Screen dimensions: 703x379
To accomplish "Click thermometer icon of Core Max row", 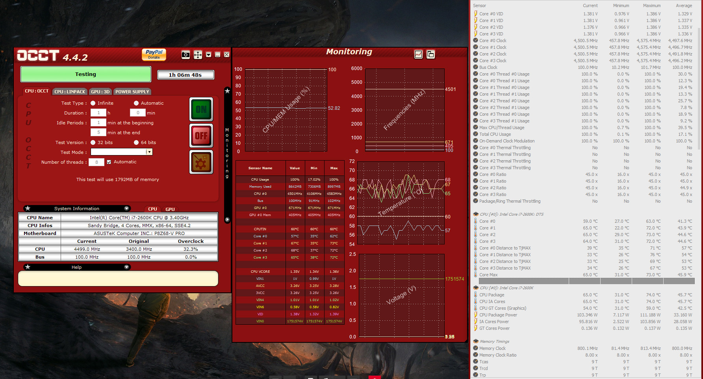I will [476, 275].
